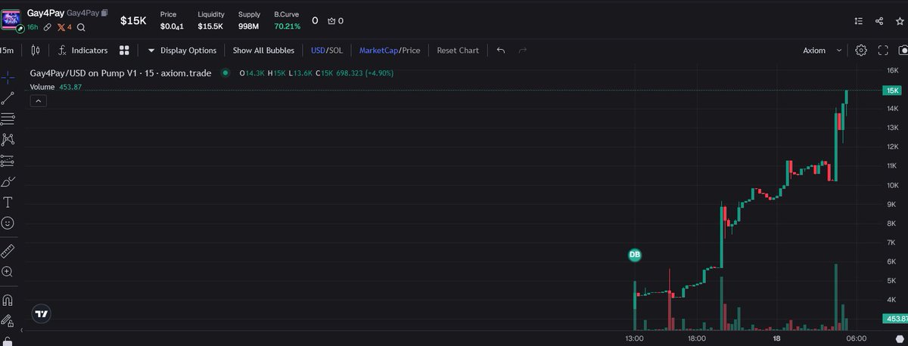This screenshot has width=908, height=346.
Task: Search the token with magnifier icon
Action: (x=81, y=27)
